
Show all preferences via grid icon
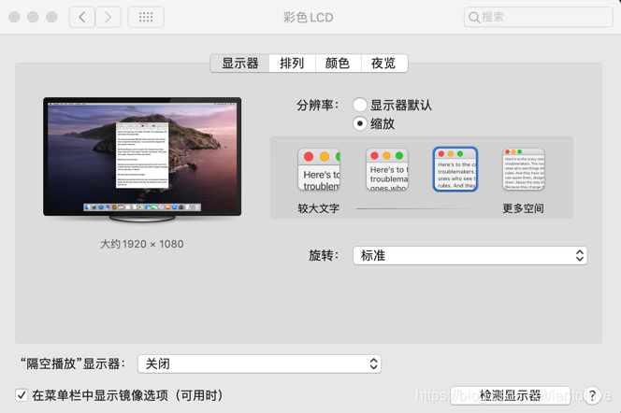point(146,17)
